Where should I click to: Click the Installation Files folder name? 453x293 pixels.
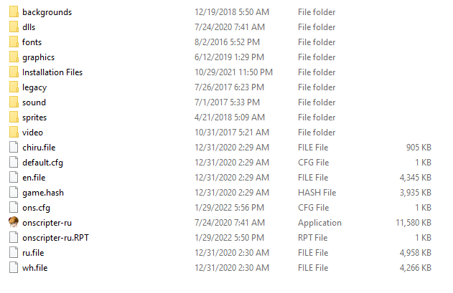tap(52, 72)
